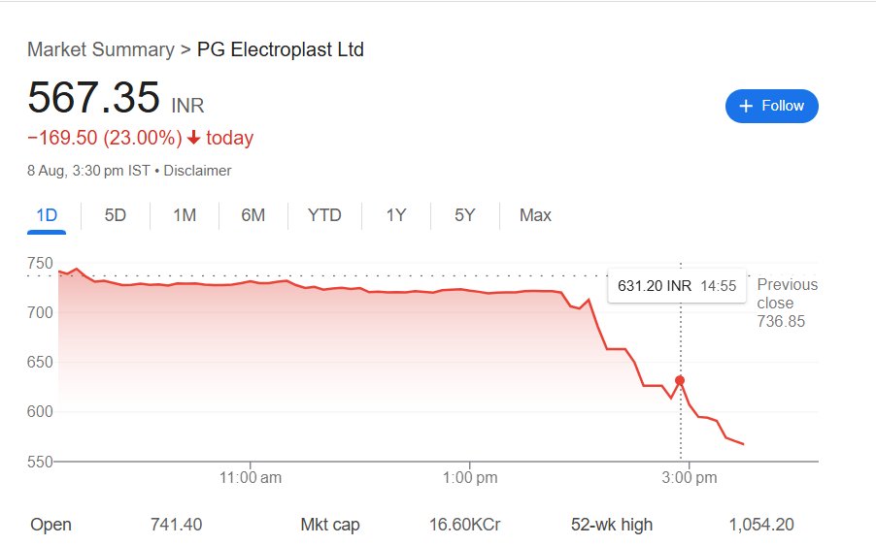The image size is (876, 545).
Task: Select the 1D range tab
Action: coord(47,215)
